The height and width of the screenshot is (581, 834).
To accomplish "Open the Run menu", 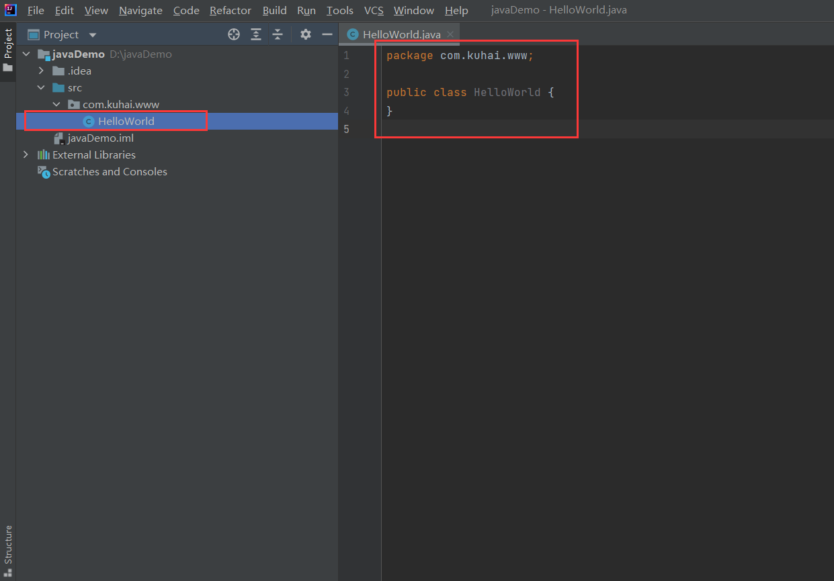I will point(306,11).
